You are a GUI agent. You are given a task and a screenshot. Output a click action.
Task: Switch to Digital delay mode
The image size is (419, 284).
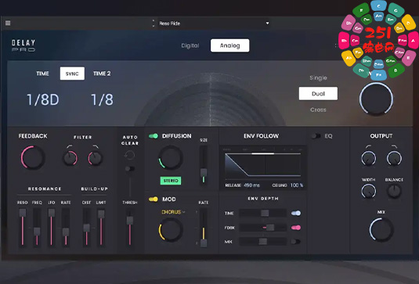coord(190,45)
